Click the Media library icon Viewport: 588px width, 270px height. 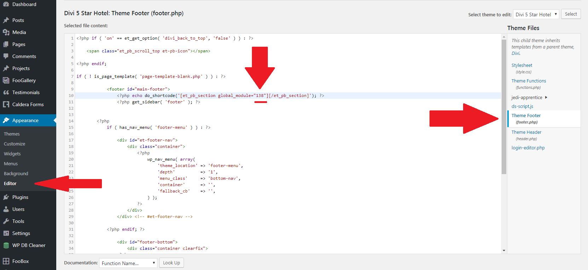6,32
